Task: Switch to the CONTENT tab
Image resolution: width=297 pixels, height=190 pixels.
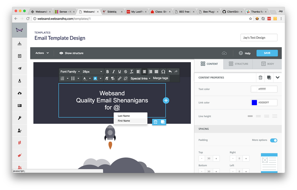Action: point(209,64)
